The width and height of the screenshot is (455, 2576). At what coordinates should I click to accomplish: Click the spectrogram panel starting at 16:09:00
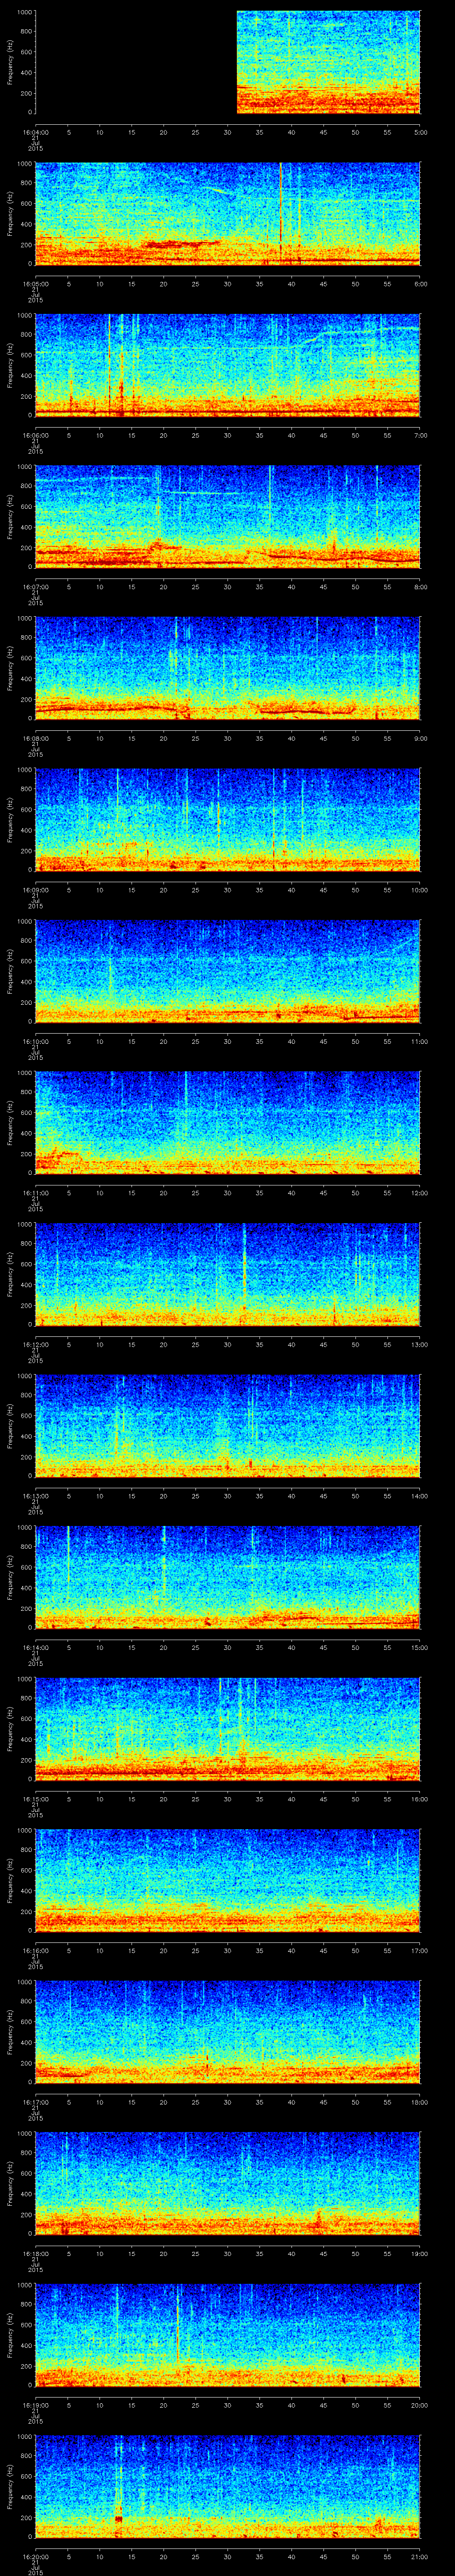tap(228, 820)
